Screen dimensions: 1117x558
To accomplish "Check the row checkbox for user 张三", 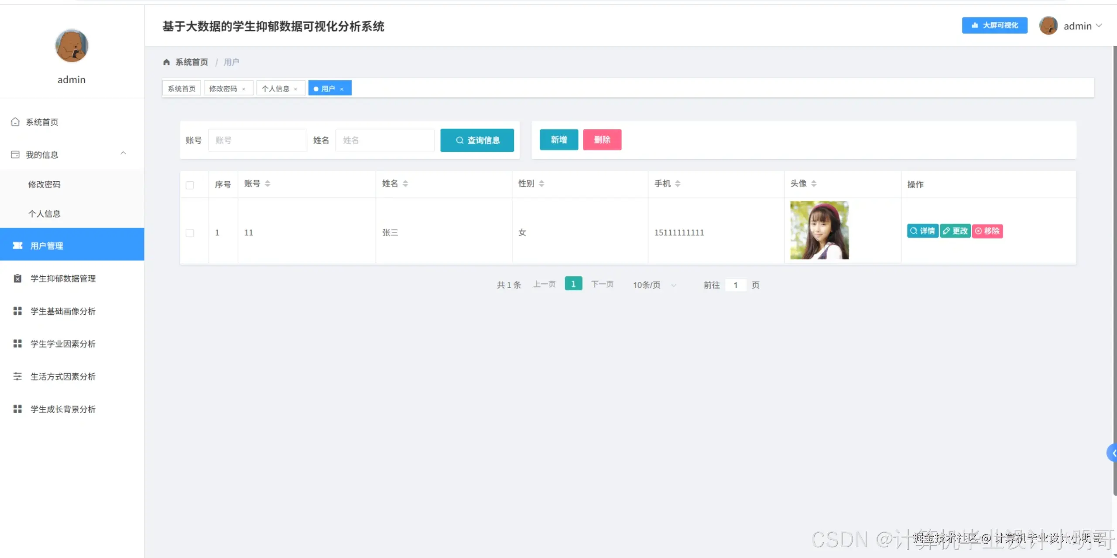I will pyautogui.click(x=190, y=233).
